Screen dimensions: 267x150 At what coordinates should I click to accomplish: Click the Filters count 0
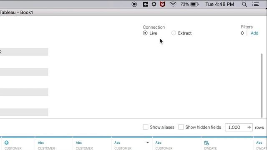click(242, 33)
